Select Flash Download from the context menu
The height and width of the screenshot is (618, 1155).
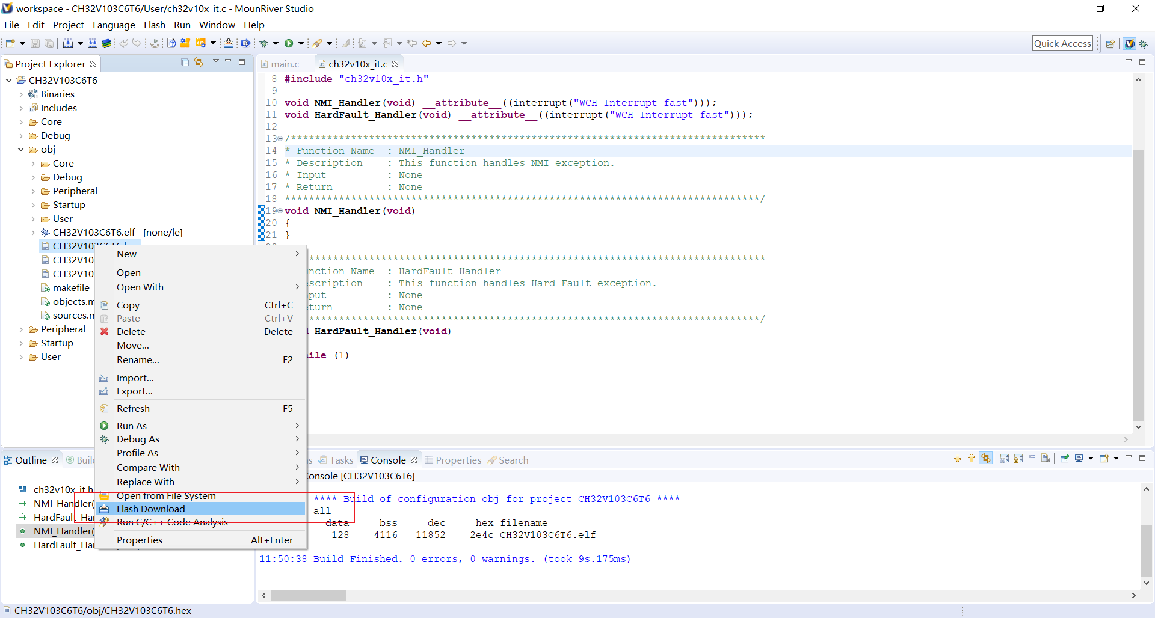(150, 509)
